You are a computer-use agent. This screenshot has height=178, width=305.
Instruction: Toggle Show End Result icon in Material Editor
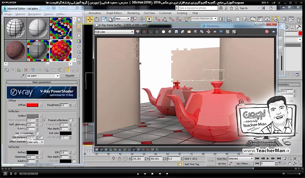coord(67,70)
